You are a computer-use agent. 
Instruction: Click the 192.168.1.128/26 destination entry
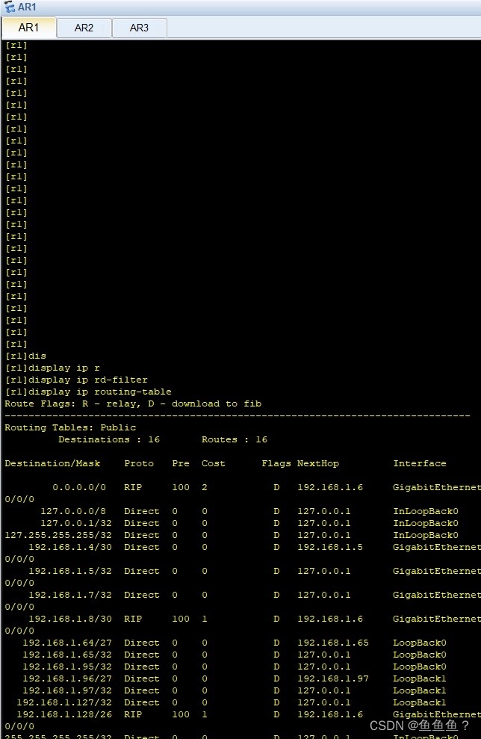tap(64, 714)
